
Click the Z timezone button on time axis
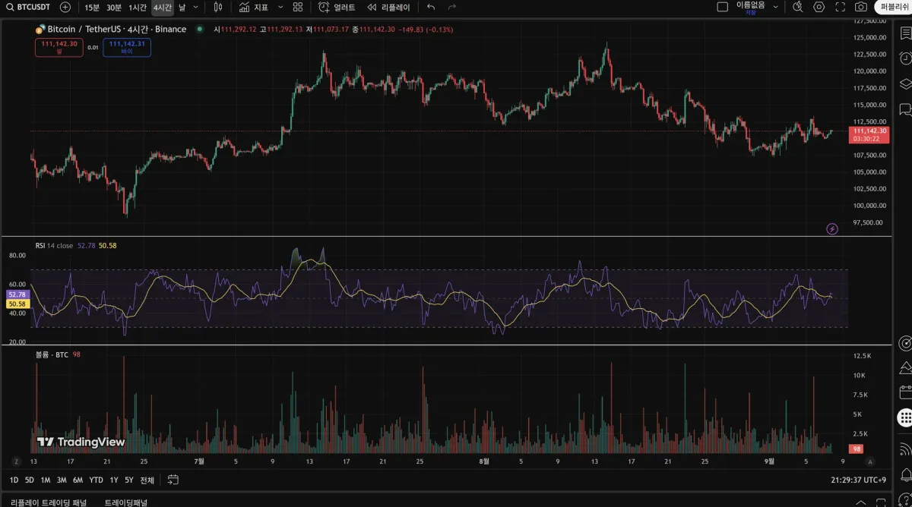(x=15, y=461)
